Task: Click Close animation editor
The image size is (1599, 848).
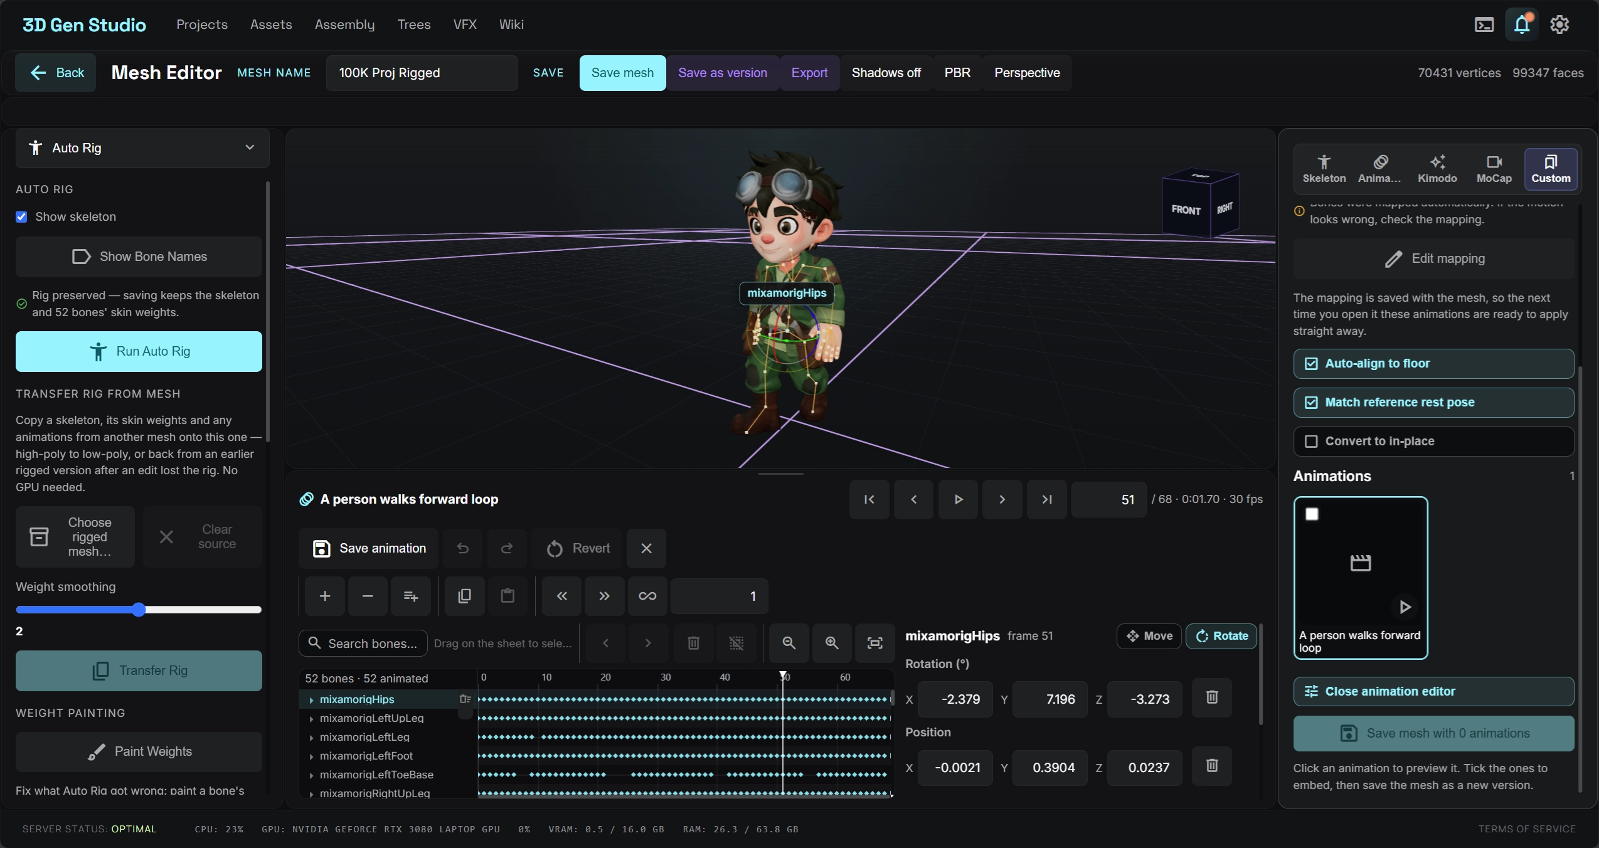Action: coord(1433,692)
